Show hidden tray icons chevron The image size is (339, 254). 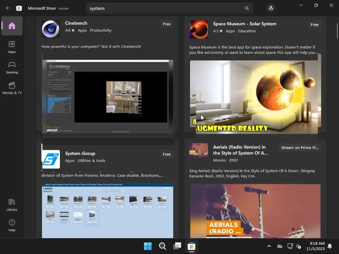[269, 246]
